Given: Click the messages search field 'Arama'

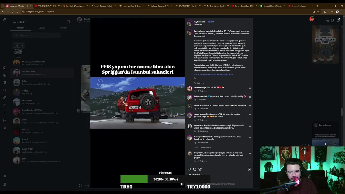Looking at the screenshot, I should pos(36,35).
